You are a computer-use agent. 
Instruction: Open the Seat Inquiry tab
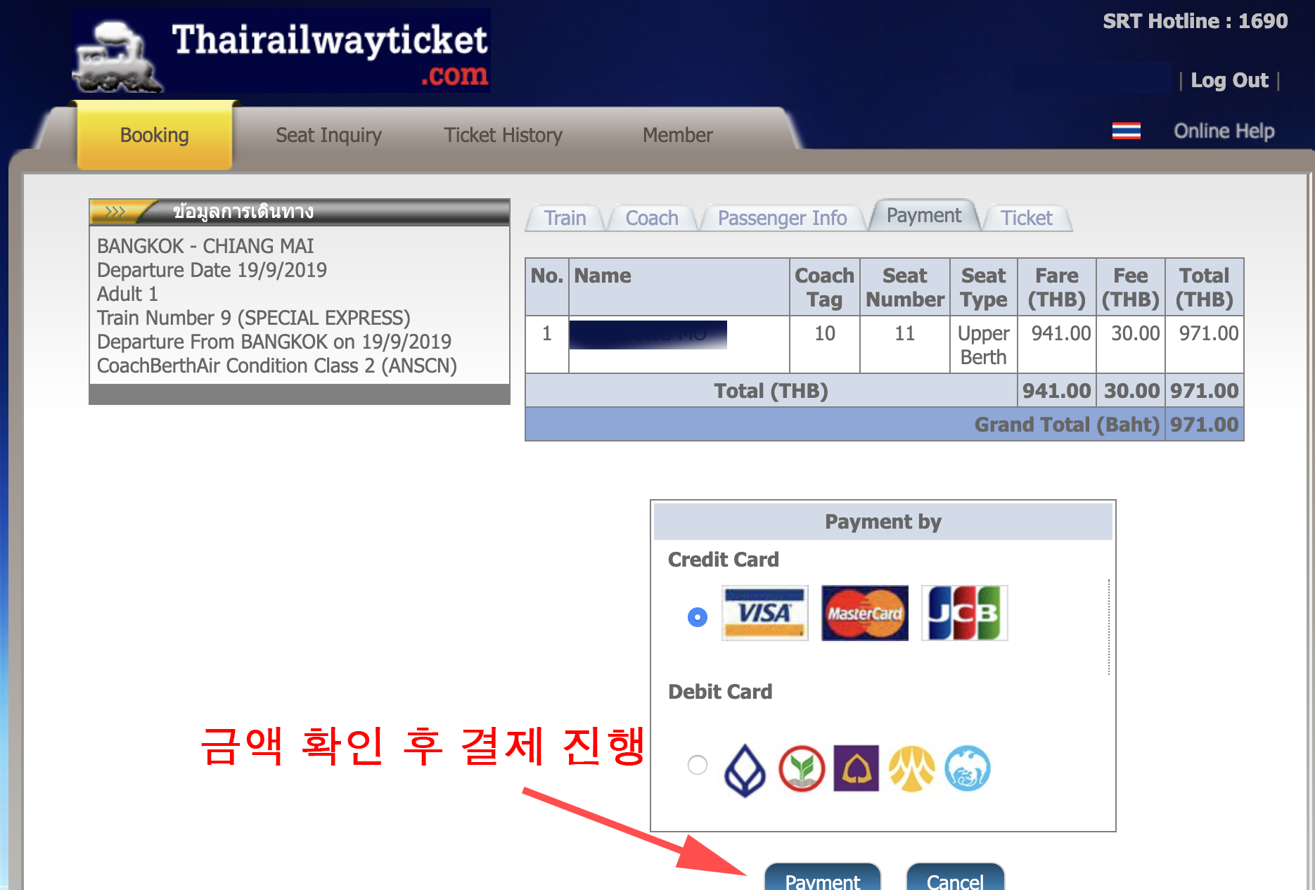[328, 135]
